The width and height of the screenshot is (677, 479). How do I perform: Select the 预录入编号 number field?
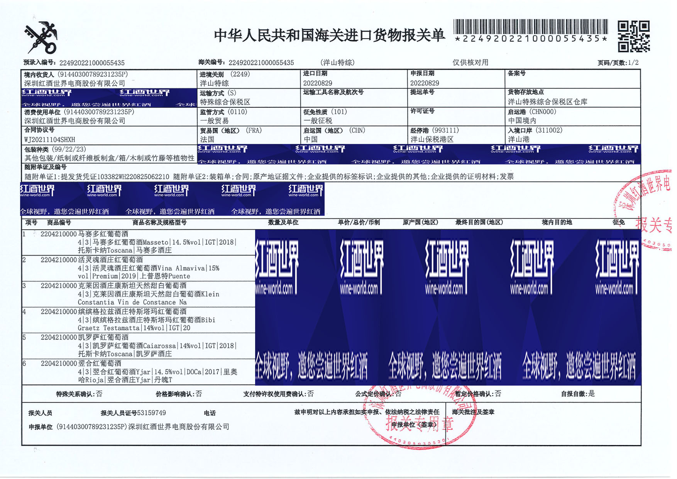92,63
